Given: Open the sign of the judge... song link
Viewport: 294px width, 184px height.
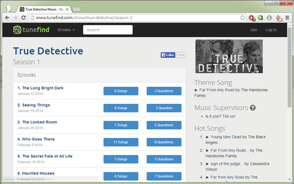Looking at the screenshot, I should 227,164.
